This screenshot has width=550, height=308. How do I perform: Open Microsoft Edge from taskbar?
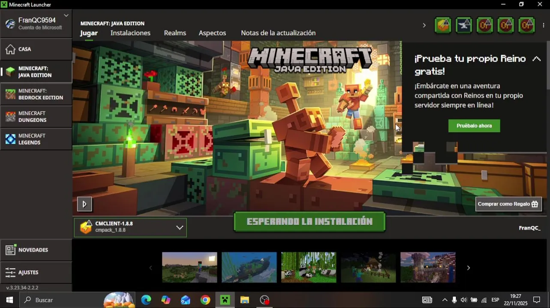point(146,300)
